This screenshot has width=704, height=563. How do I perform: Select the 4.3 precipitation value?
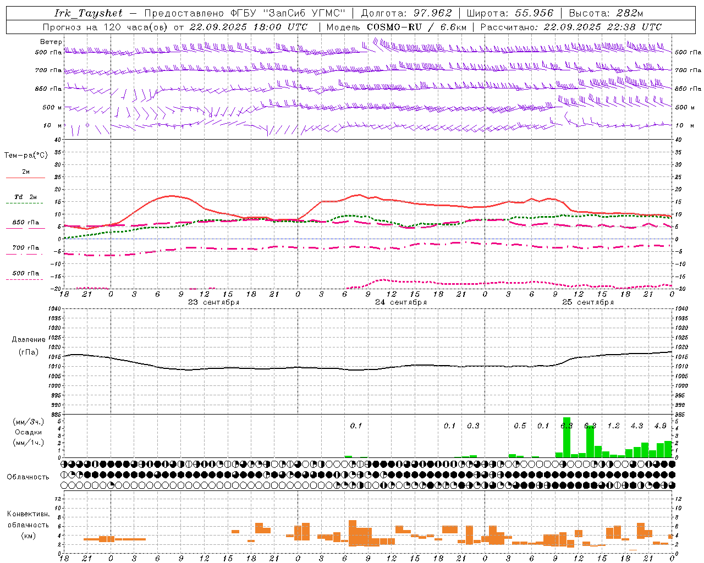point(637,426)
